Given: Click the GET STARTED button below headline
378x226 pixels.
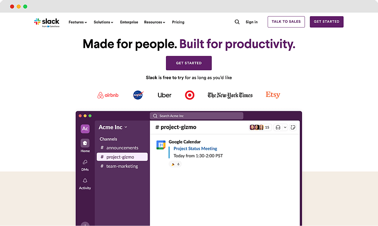Looking at the screenshot, I should pos(189,63).
